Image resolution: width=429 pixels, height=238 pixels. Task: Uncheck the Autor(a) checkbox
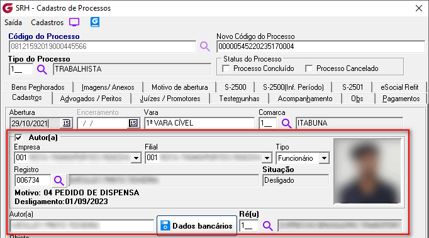tap(18, 138)
